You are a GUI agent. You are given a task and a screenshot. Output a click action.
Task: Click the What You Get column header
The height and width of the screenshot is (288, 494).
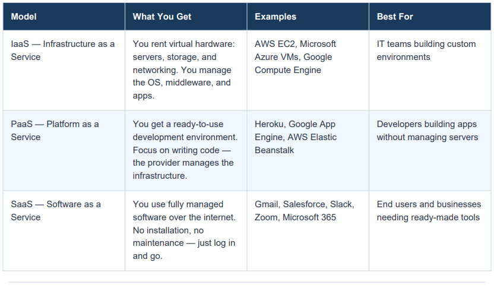pyautogui.click(x=186, y=17)
